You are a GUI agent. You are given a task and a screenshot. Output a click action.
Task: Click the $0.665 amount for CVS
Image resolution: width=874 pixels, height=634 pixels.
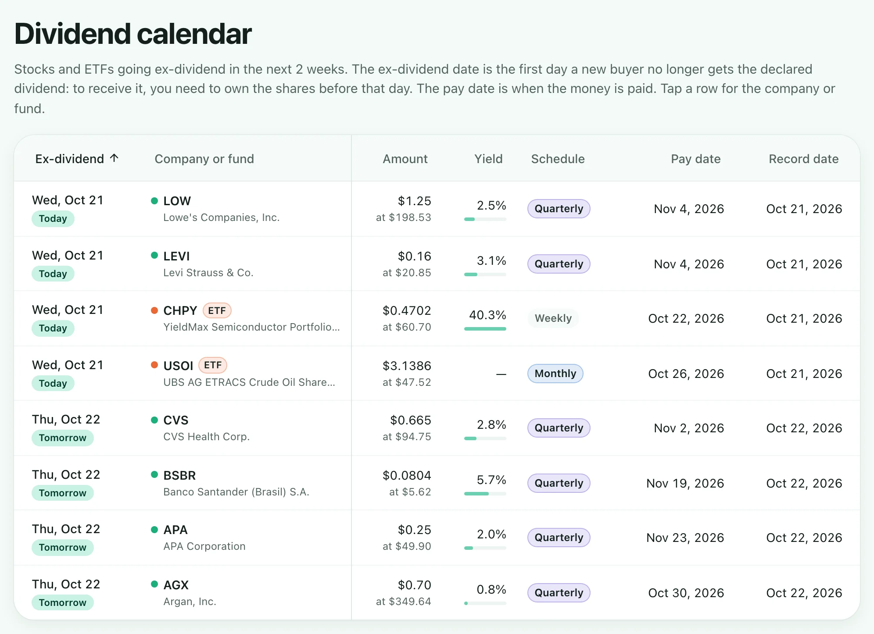(x=411, y=420)
